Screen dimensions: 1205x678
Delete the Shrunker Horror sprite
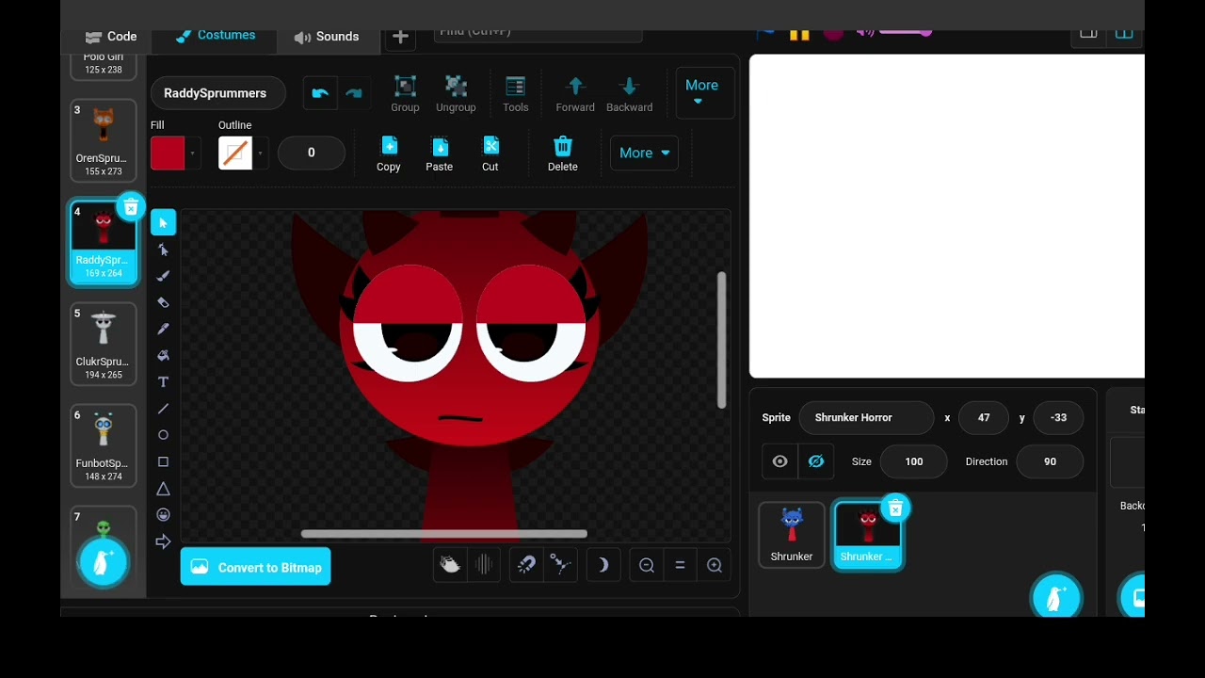(895, 508)
